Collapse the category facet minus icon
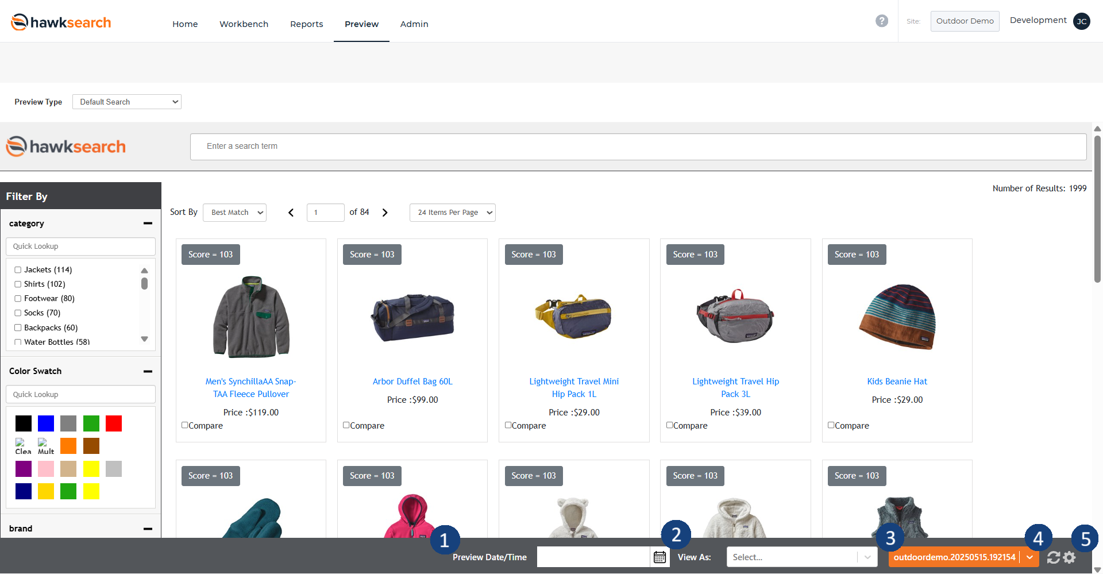Viewport: 1103px width, 574px height. [x=148, y=224]
